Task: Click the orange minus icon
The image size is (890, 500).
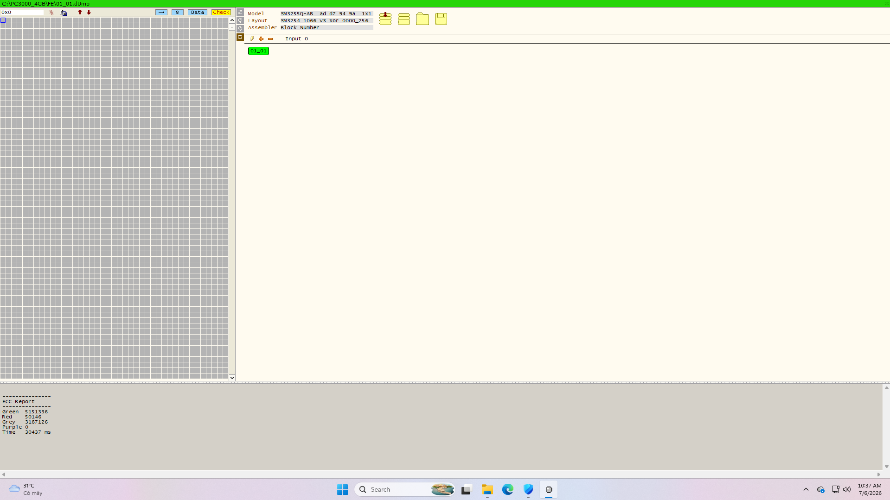Action: (x=270, y=39)
